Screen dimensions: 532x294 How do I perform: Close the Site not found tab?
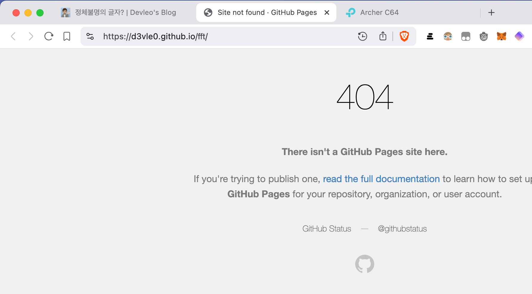[327, 12]
